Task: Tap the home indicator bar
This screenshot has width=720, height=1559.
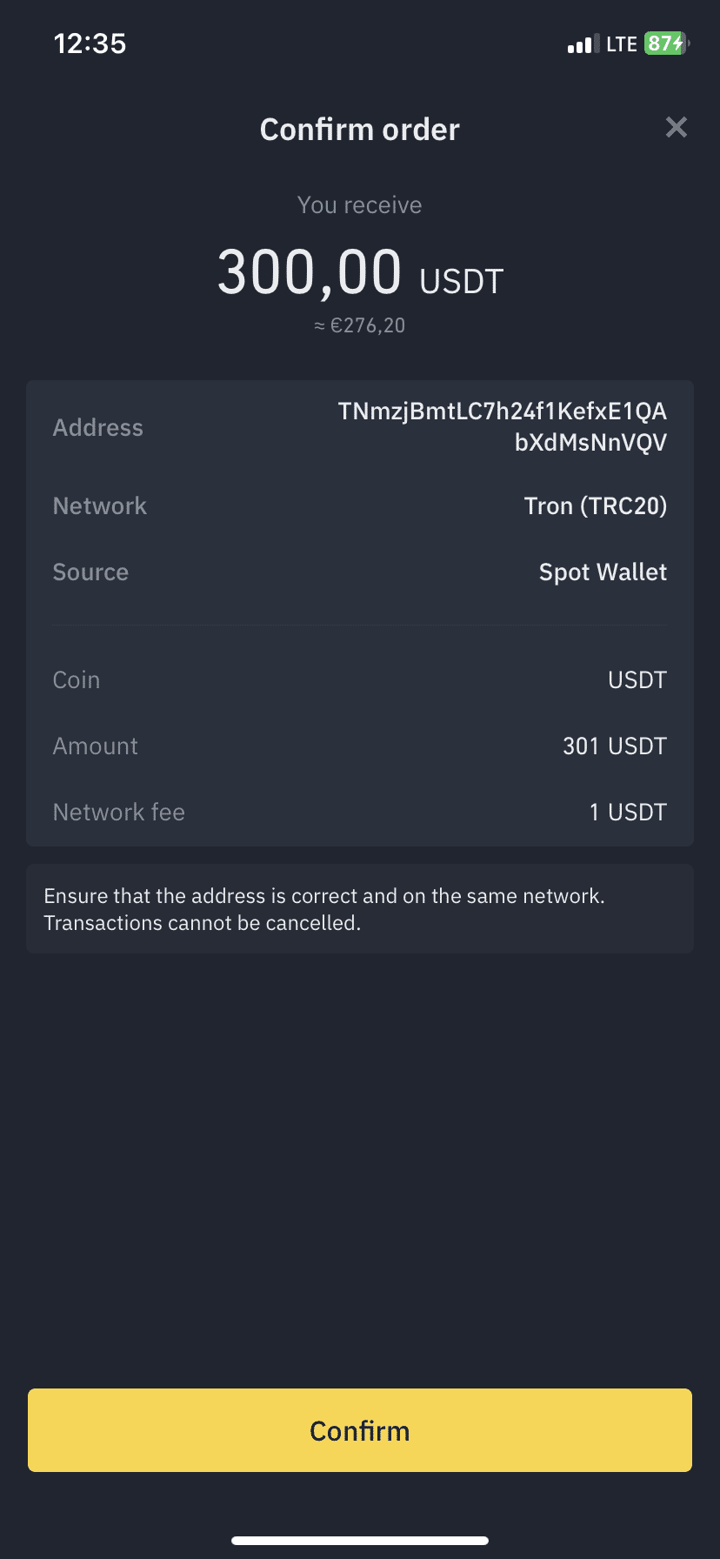Action: point(360,1541)
